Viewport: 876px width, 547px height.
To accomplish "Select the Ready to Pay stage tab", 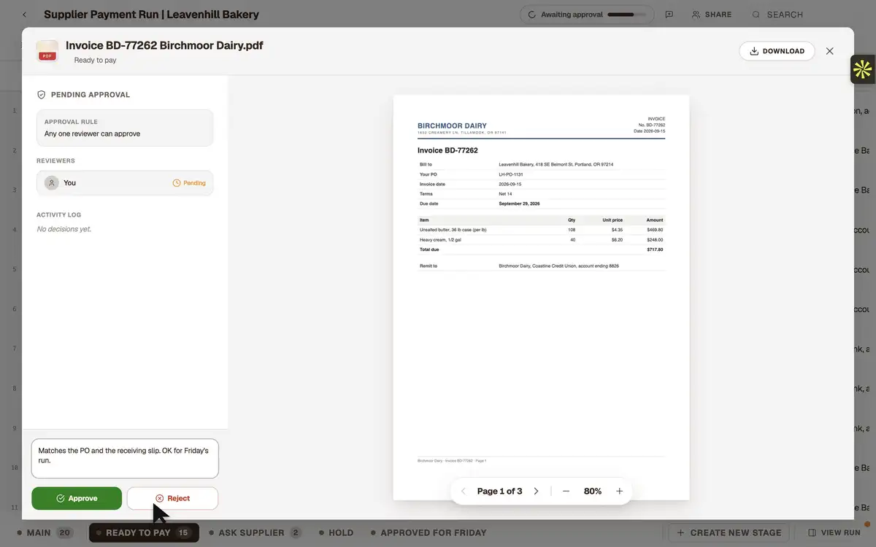I will click(144, 532).
